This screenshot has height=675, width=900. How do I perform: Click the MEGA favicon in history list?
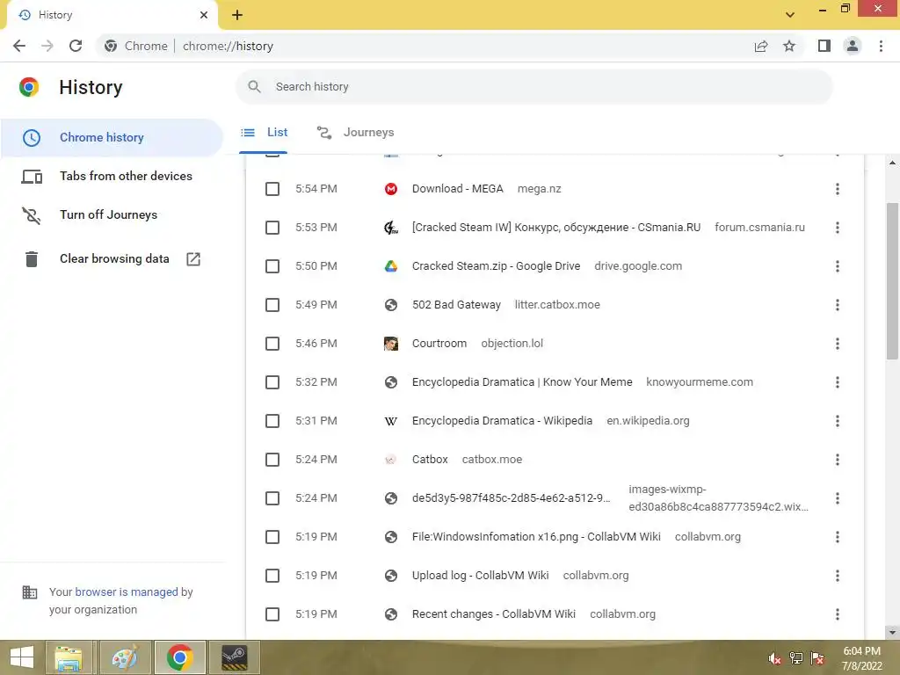pos(391,189)
